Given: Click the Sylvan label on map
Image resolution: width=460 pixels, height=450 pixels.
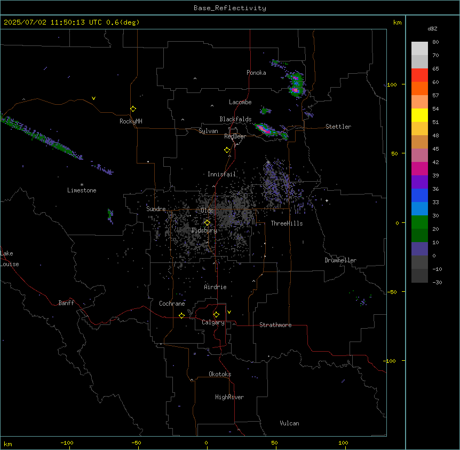Looking at the screenshot, I should pyautogui.click(x=208, y=131).
